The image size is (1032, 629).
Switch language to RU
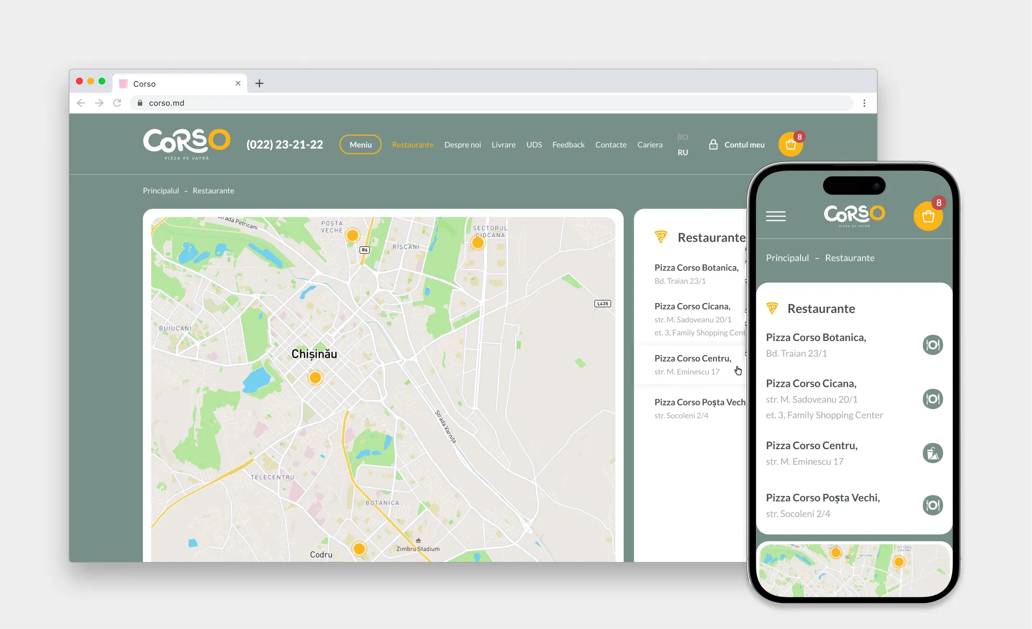coord(682,152)
